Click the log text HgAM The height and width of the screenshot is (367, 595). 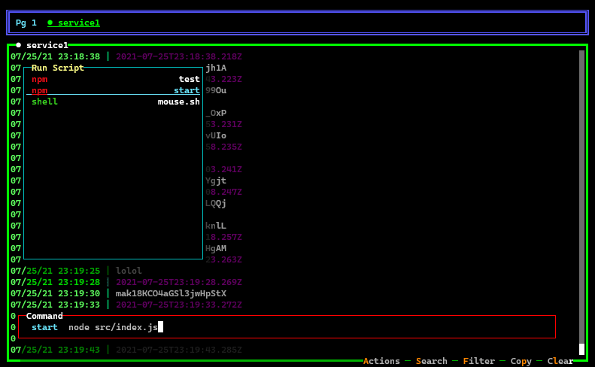(216, 248)
